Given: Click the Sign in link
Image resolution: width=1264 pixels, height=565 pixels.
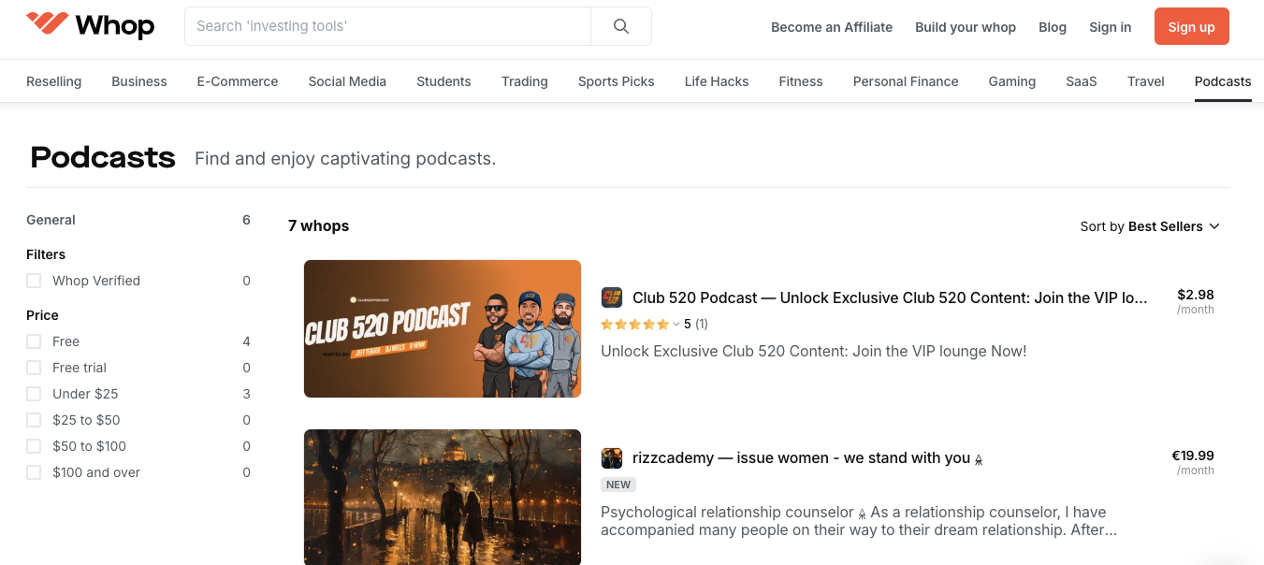Looking at the screenshot, I should [x=1110, y=27].
